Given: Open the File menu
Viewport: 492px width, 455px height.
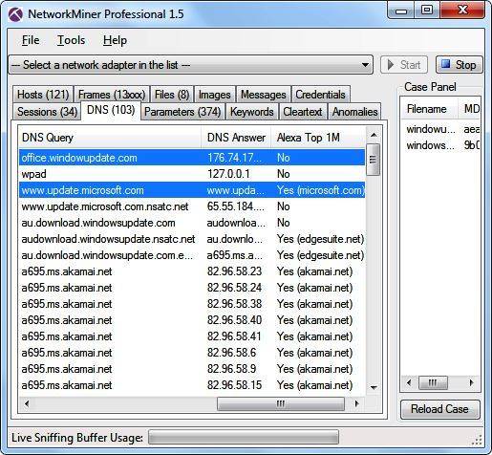Looking at the screenshot, I should 31,40.
